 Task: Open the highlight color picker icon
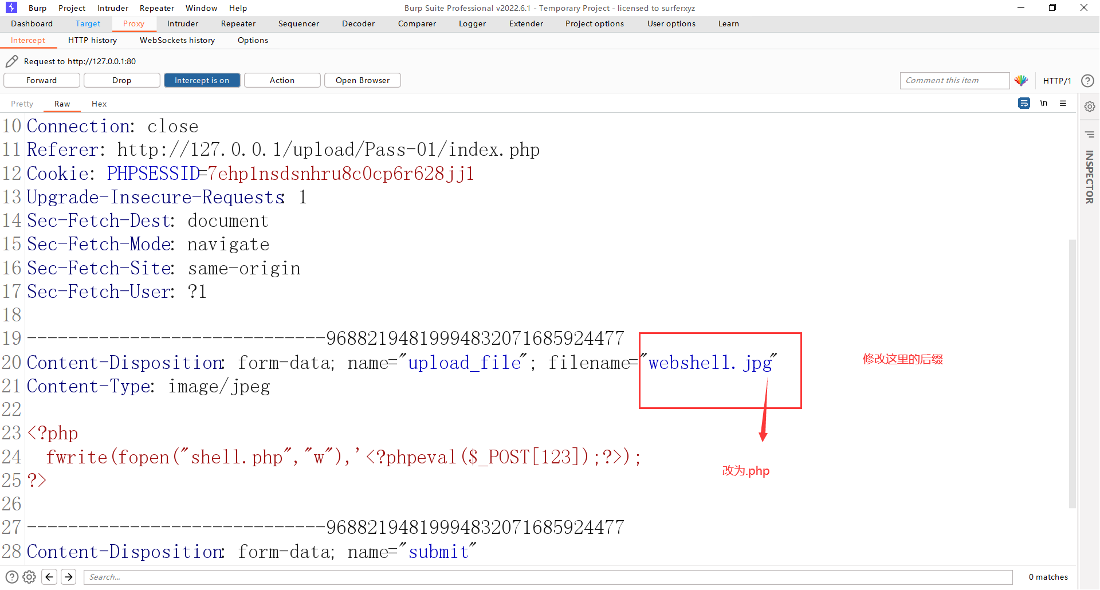(1021, 81)
